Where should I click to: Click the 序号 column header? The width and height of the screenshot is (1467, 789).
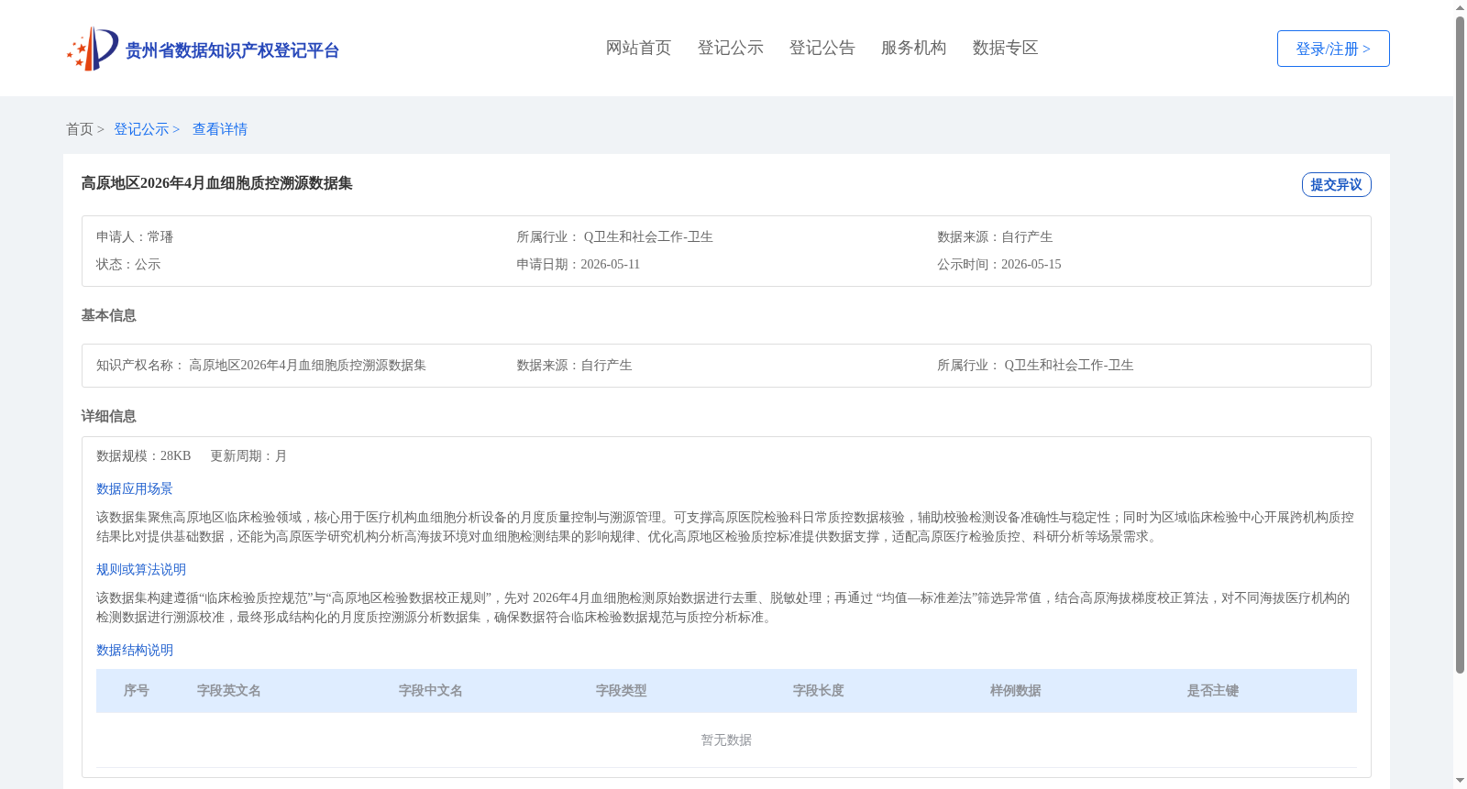pos(137,691)
